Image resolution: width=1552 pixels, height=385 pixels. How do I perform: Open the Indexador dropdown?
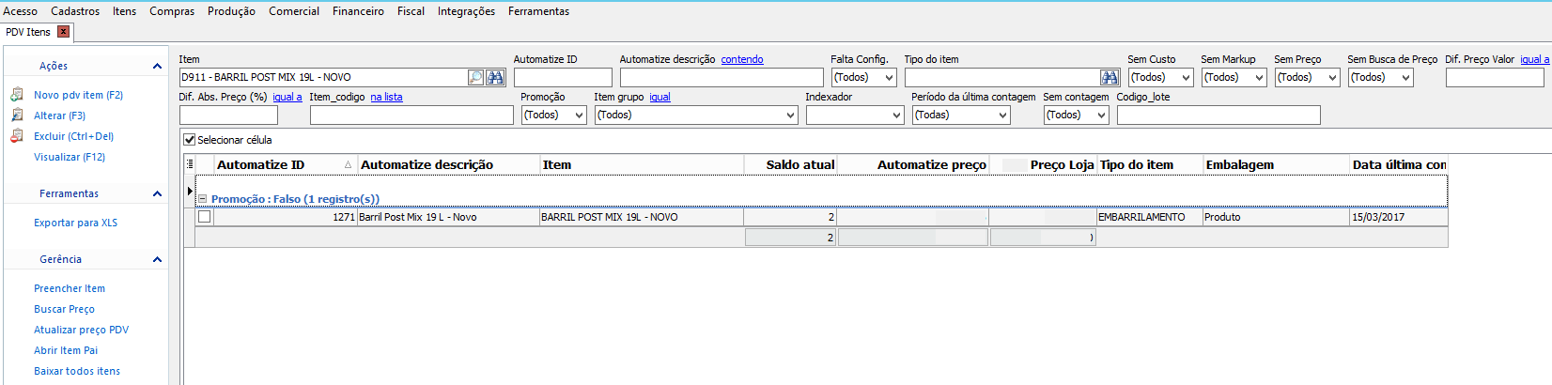tap(896, 115)
